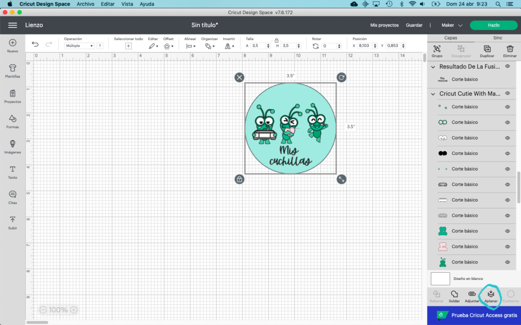Open the Imágenes library

(x=13, y=147)
